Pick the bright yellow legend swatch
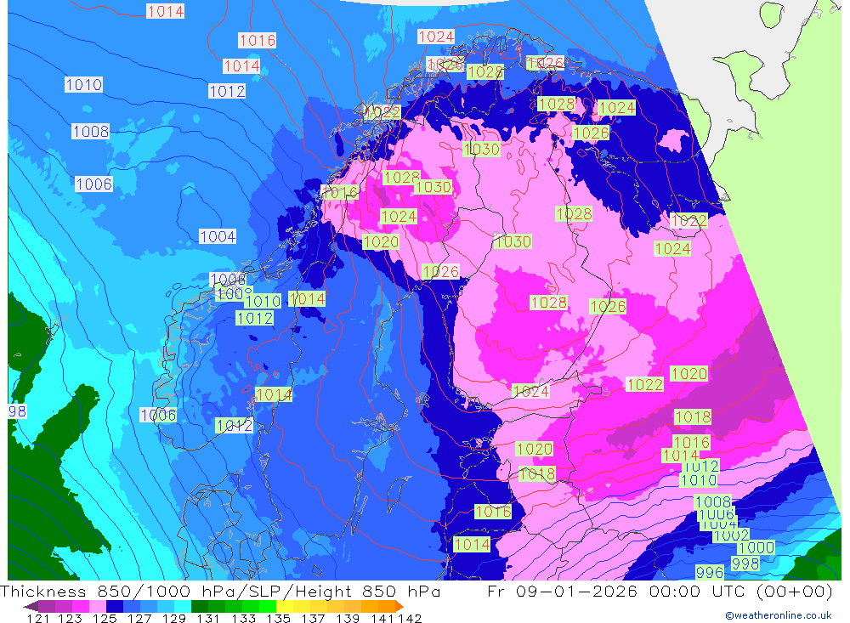 (x=285, y=606)
